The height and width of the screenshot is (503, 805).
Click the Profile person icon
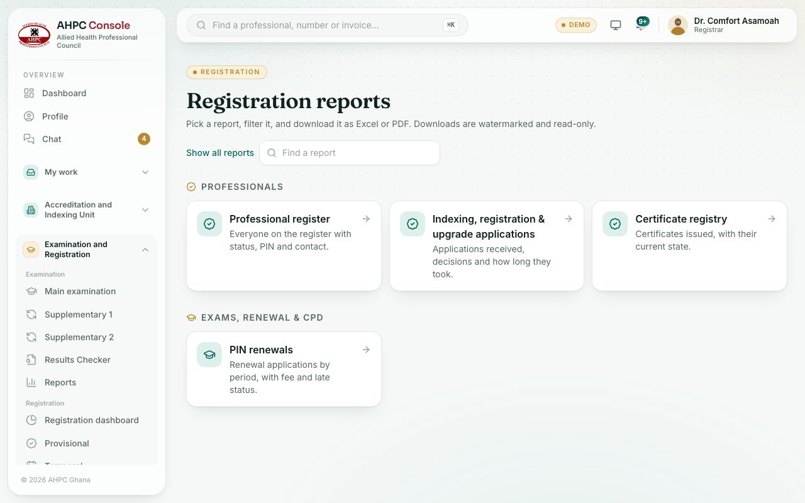29,116
